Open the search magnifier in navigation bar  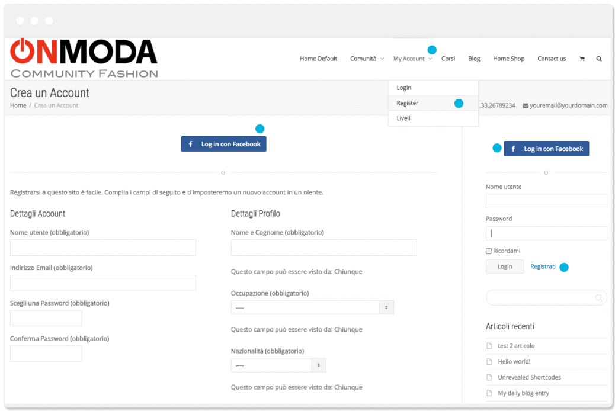[x=599, y=59]
